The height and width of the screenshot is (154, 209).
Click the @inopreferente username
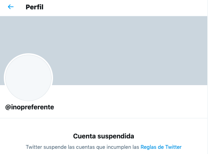pyautogui.click(x=30, y=107)
